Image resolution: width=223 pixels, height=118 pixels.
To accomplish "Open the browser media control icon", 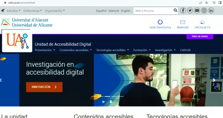I will [214, 3].
